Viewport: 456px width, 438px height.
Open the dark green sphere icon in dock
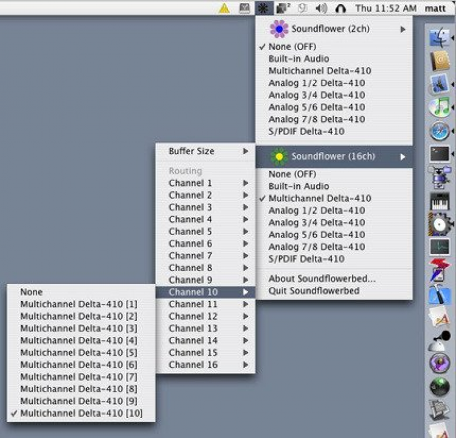[440, 387]
